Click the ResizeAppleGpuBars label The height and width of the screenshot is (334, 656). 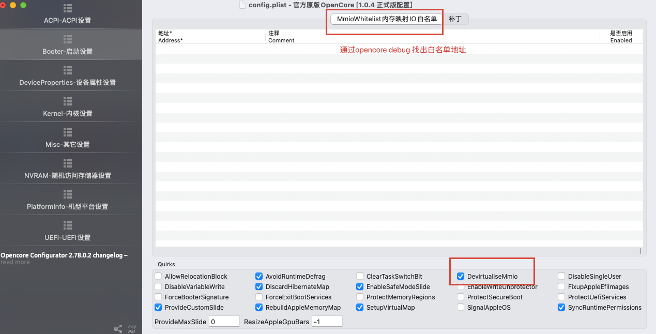277,322
